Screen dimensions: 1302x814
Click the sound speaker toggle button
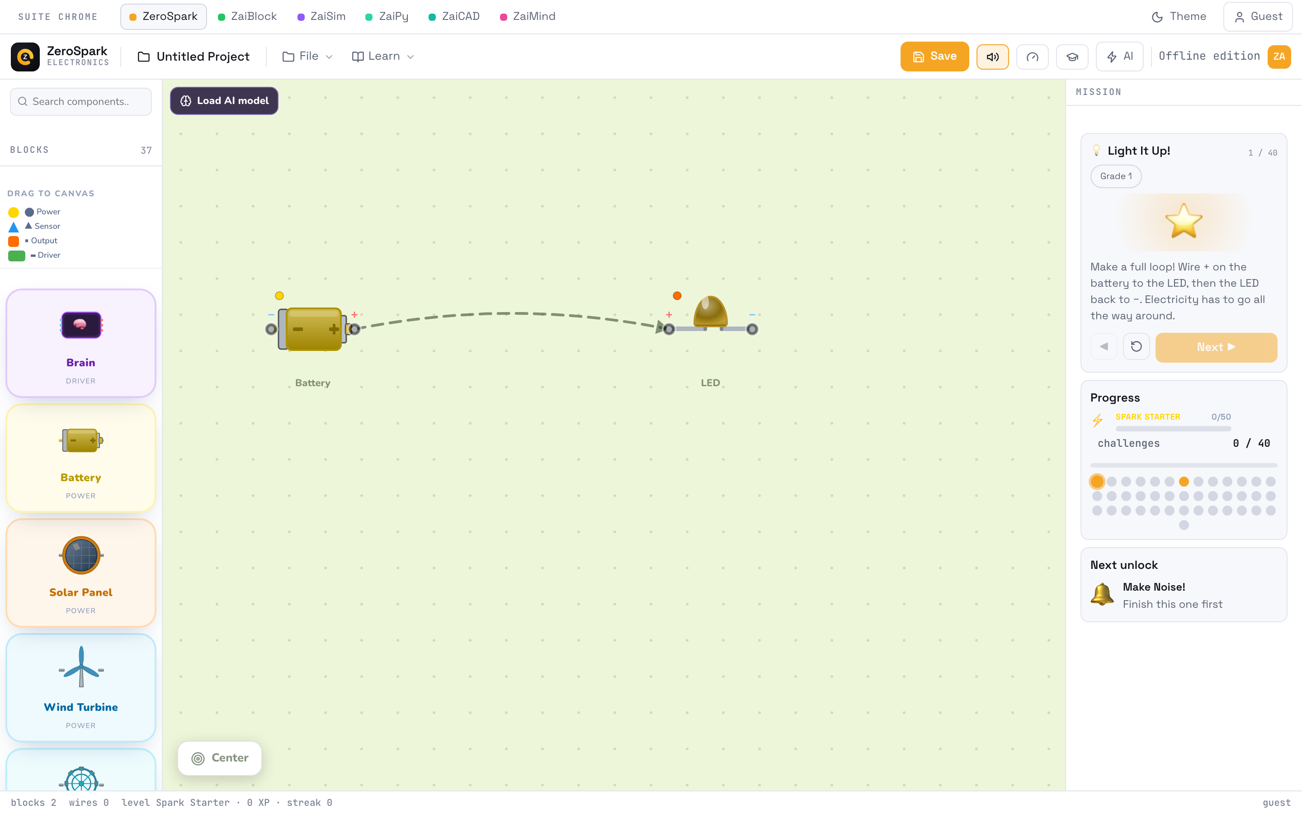pos(992,57)
